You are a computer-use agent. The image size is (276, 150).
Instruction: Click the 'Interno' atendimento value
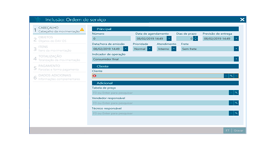point(163,49)
